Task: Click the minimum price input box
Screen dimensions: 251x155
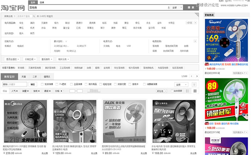Action: coord(72,91)
